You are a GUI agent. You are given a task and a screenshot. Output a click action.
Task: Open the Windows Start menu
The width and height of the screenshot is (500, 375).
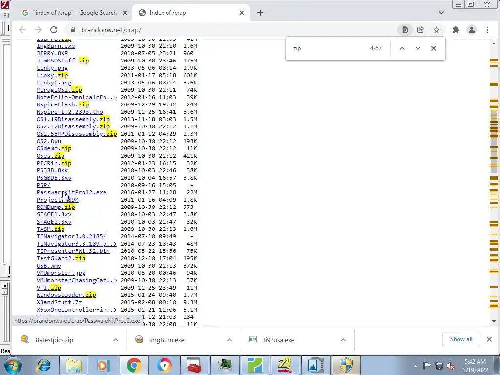(13, 365)
